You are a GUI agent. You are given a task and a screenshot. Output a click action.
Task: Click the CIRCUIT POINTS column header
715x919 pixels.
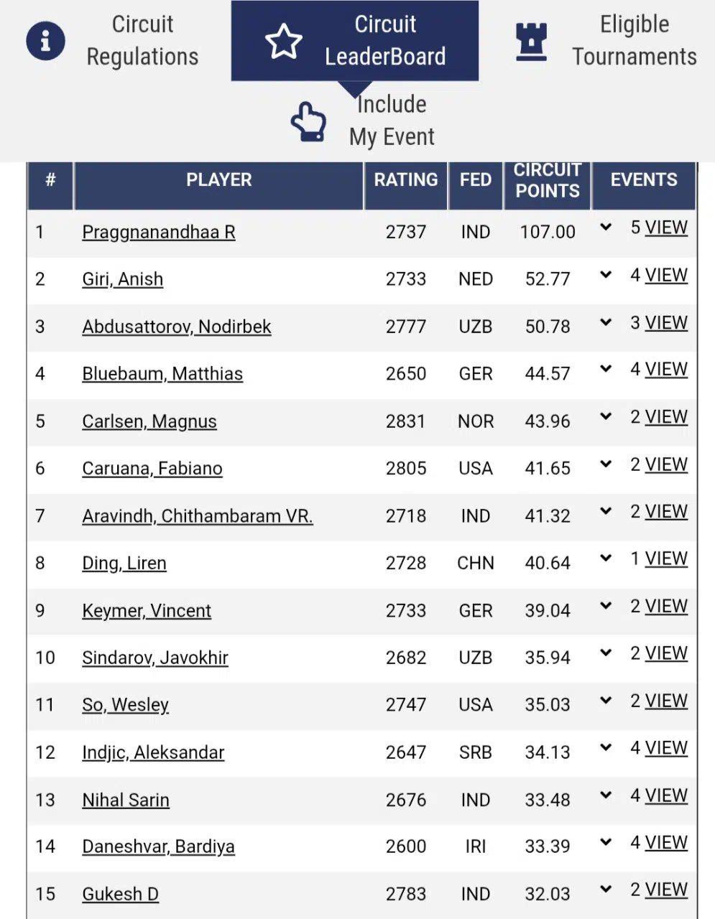[548, 180]
